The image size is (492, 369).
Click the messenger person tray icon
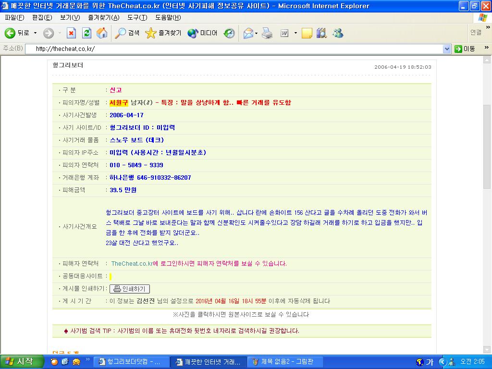point(452,362)
